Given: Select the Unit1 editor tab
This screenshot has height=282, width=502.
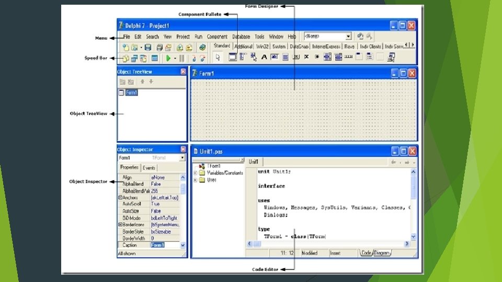Looking at the screenshot, I should coord(253,162).
